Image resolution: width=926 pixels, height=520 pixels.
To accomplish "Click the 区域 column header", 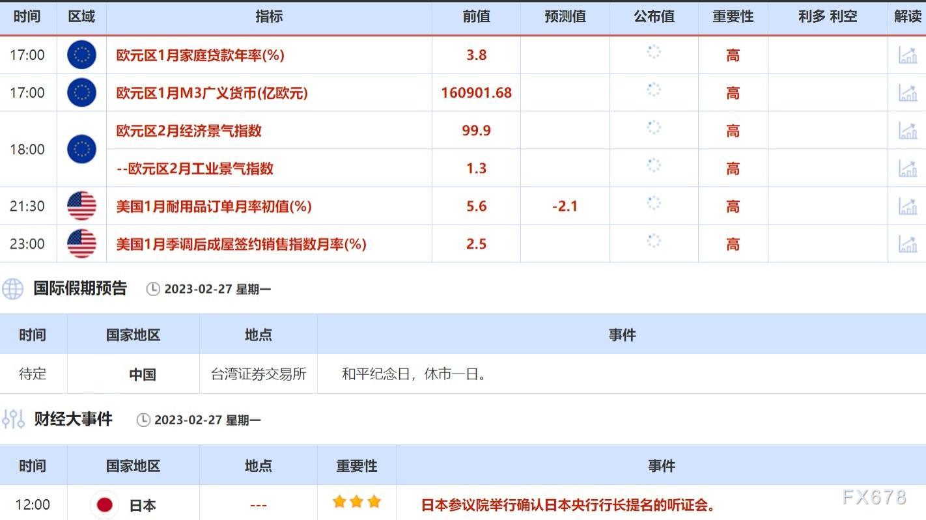I will [81, 17].
